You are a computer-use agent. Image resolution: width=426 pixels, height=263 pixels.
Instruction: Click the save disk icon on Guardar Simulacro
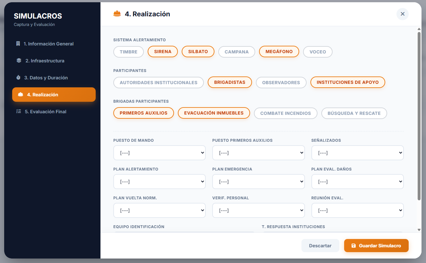353,246
